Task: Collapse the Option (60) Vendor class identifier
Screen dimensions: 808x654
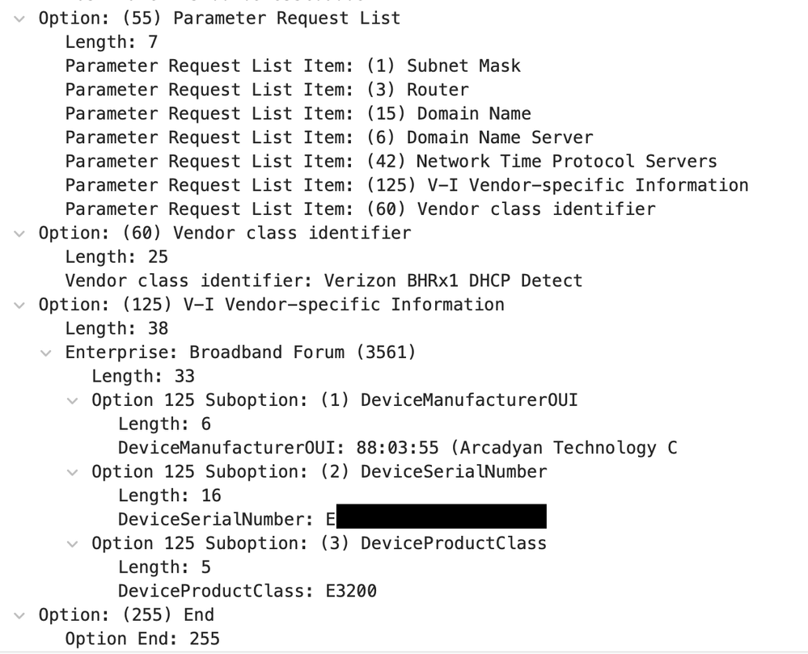Action: [19, 234]
